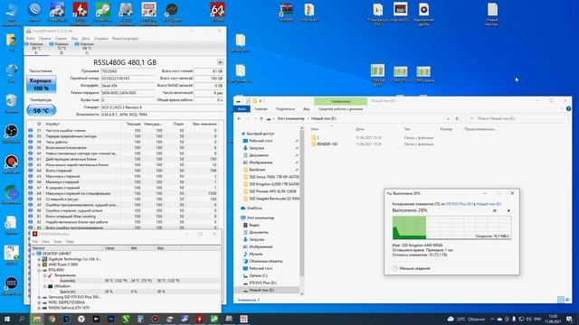Click the Up arrow in File Explorer

261,118
